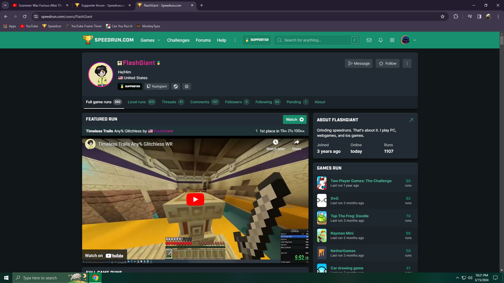Open the header more options dots
Screen dimensions: 504x283
[x=235, y=40]
